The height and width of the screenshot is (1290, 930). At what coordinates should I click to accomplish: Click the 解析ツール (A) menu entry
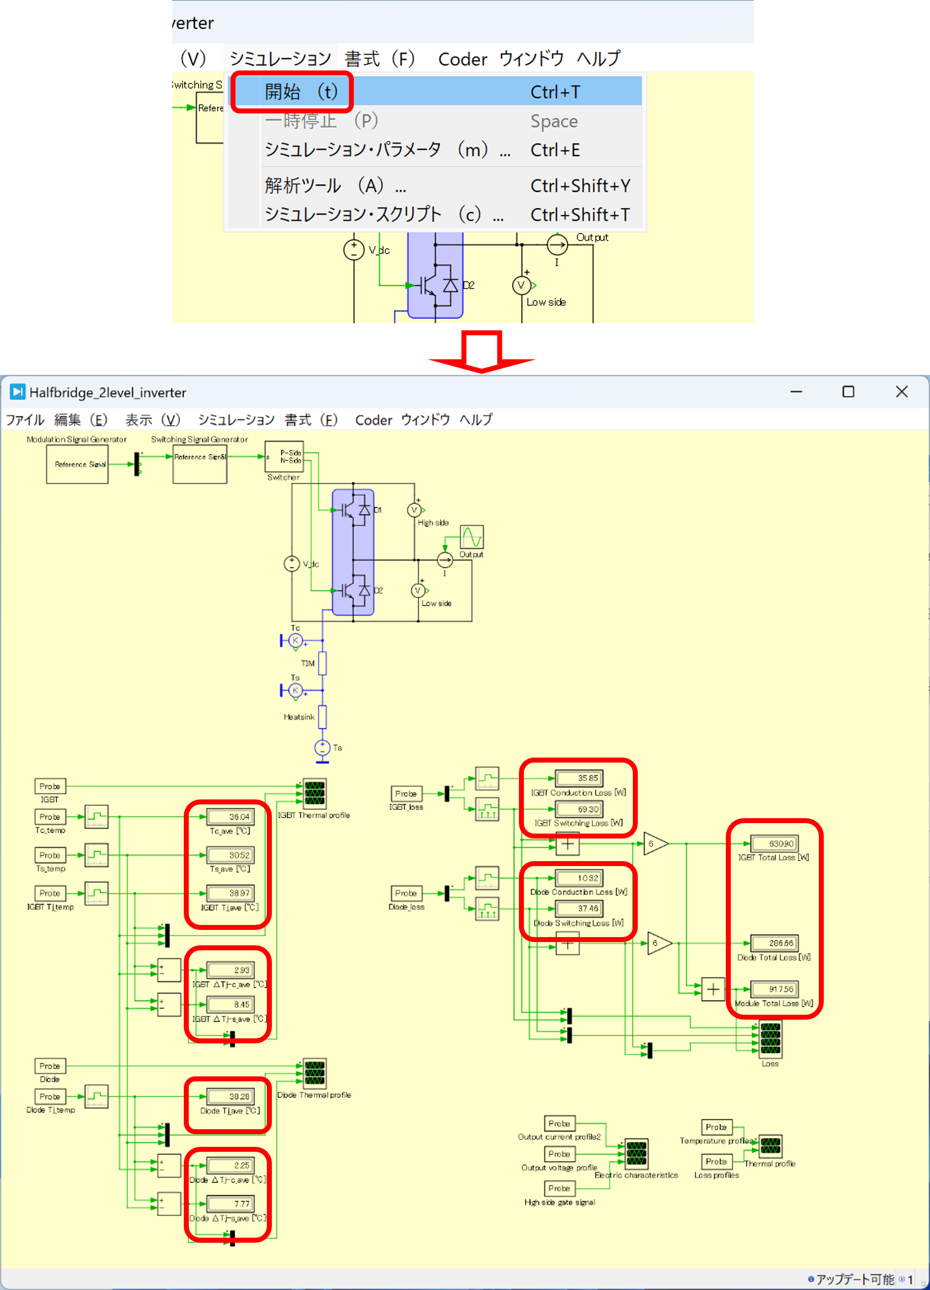[x=334, y=186]
